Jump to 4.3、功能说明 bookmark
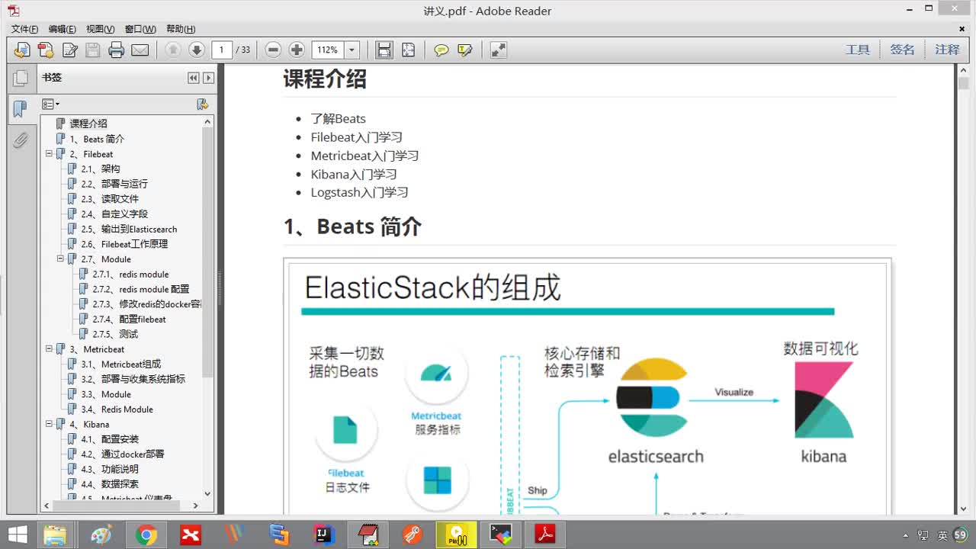 point(110,469)
